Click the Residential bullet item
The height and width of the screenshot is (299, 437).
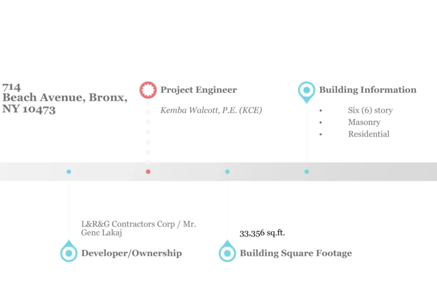tap(369, 134)
